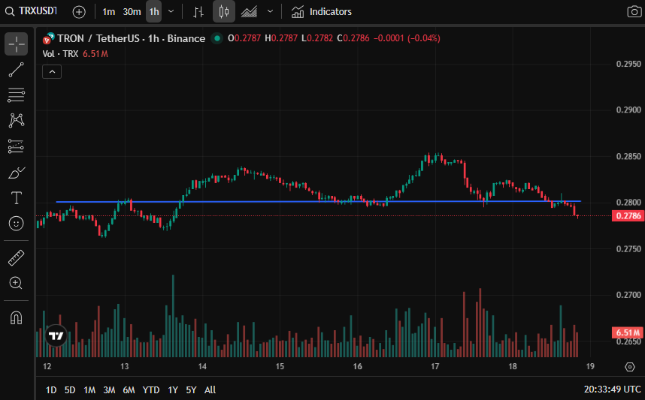Expand the chart style dropdown arrow
This screenshot has width=645, height=400.
(x=270, y=11)
